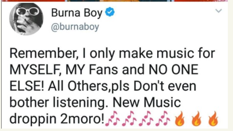Click the "bother listening." text

point(59,103)
